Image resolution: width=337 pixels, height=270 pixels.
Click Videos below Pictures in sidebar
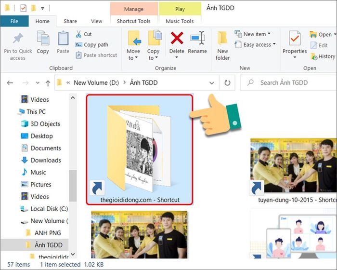point(35,197)
